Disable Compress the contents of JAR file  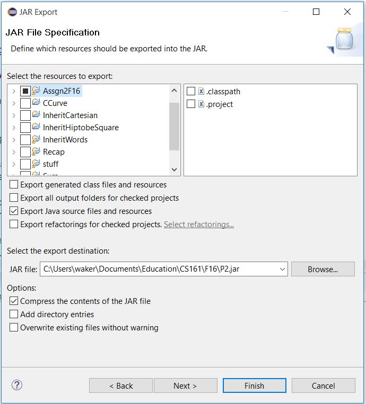coord(14,301)
